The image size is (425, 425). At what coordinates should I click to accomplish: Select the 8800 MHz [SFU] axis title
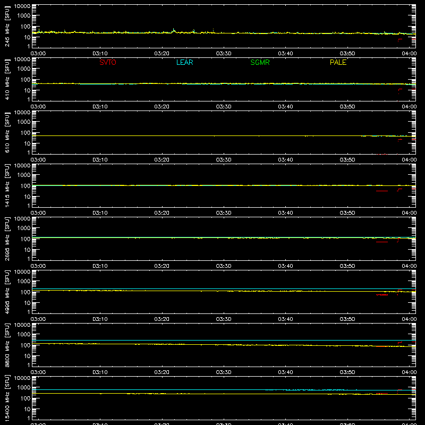pyautogui.click(x=7, y=345)
